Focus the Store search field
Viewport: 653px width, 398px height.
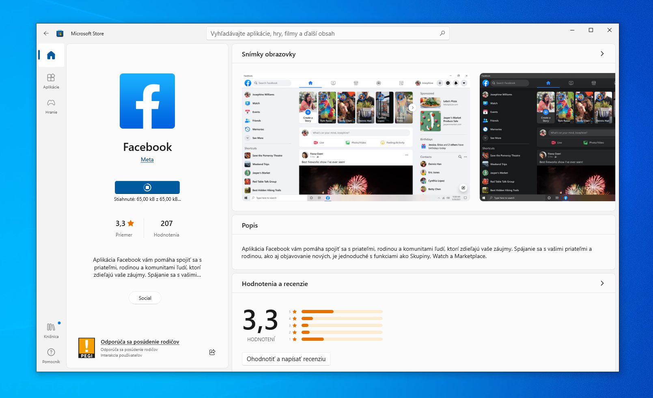coord(328,33)
